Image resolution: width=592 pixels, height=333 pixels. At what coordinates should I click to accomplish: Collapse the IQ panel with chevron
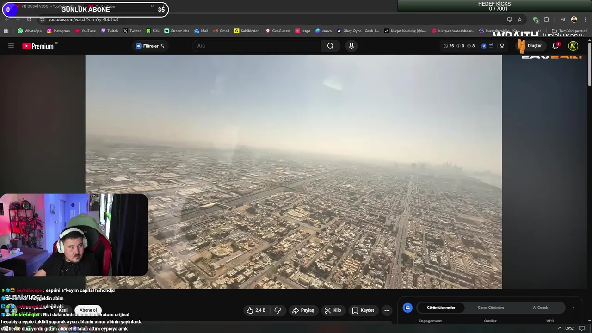pyautogui.click(x=573, y=308)
